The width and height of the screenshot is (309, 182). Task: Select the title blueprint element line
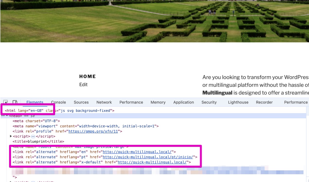pos(39,142)
